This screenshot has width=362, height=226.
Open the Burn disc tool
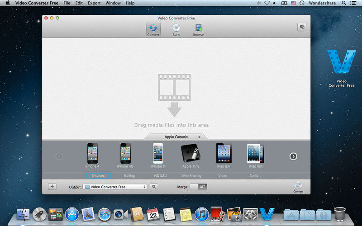coord(176,30)
